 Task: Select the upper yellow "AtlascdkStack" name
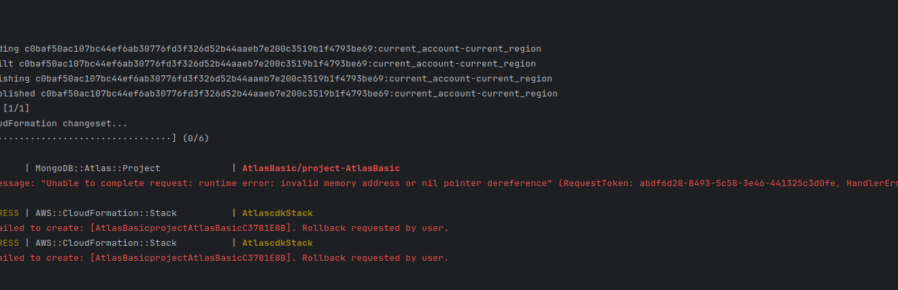(x=278, y=213)
